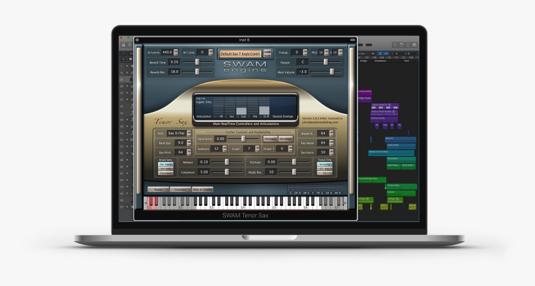Click the Reset button
Image resolution: width=535 pixels, height=286 pixels.
[158, 190]
